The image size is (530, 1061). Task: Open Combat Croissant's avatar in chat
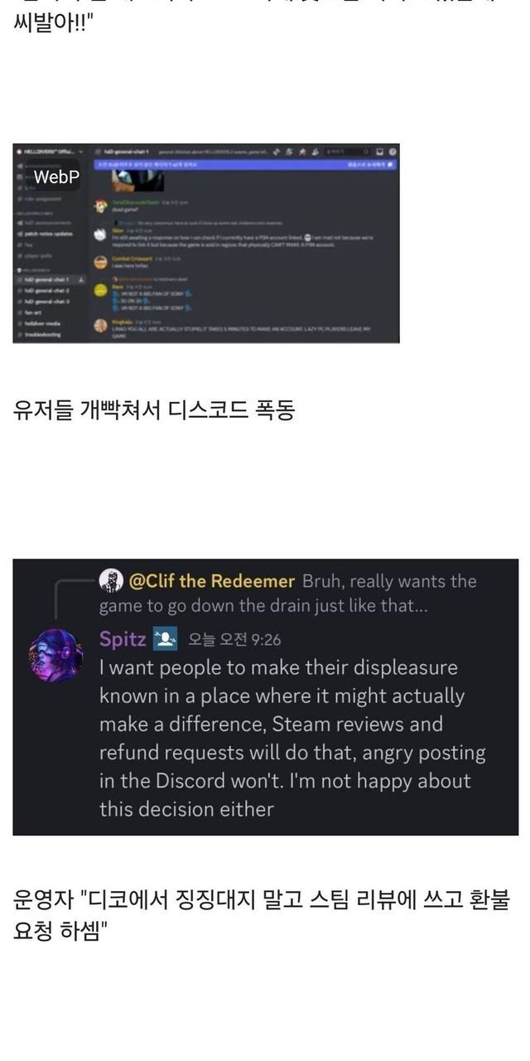click(99, 261)
